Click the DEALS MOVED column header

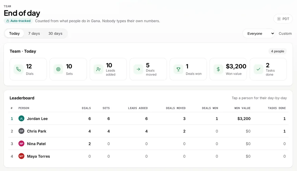click(x=176, y=108)
